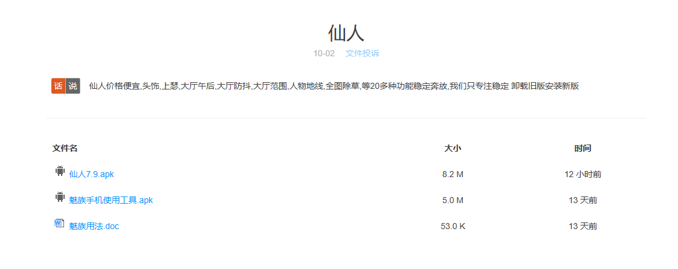Select the 时间 column header
678x269 pixels.
[x=583, y=148]
